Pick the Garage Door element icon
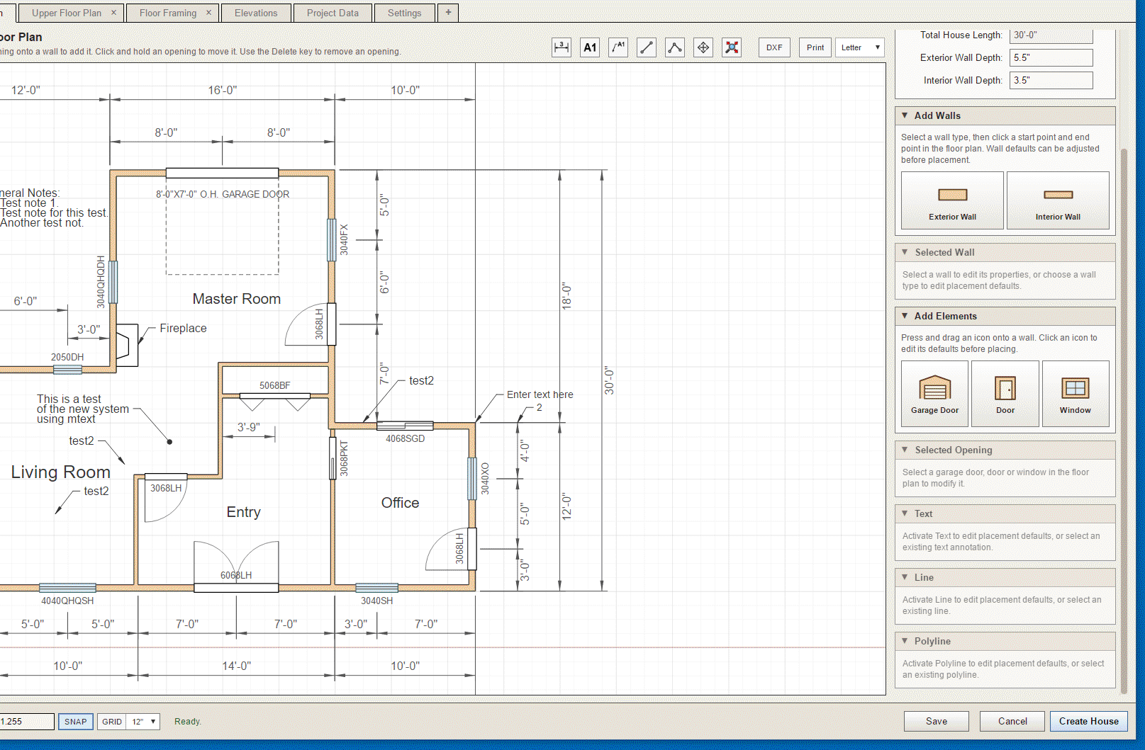 coord(934,394)
